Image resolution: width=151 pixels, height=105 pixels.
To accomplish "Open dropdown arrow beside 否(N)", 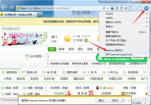I will 123,100.
